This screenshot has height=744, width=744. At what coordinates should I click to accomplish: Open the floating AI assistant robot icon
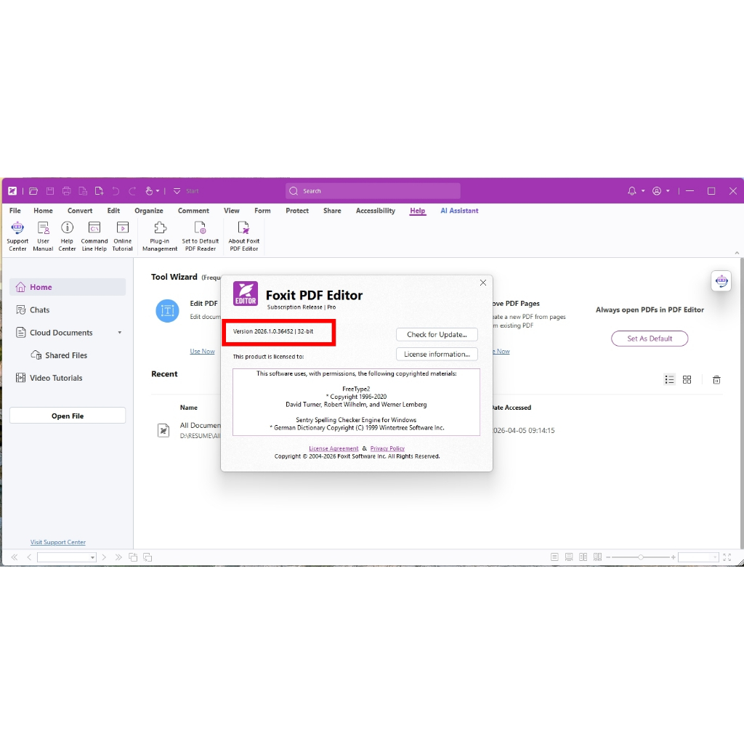721,281
